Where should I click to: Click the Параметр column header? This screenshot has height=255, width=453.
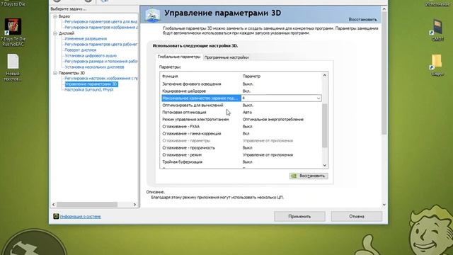click(251, 76)
